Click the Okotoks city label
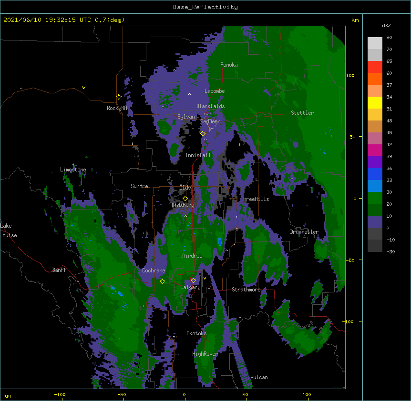 pos(196,333)
